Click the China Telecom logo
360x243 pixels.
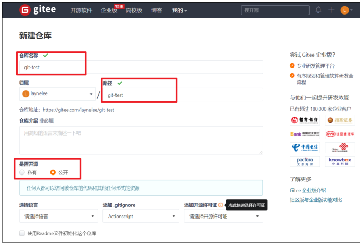point(305,147)
